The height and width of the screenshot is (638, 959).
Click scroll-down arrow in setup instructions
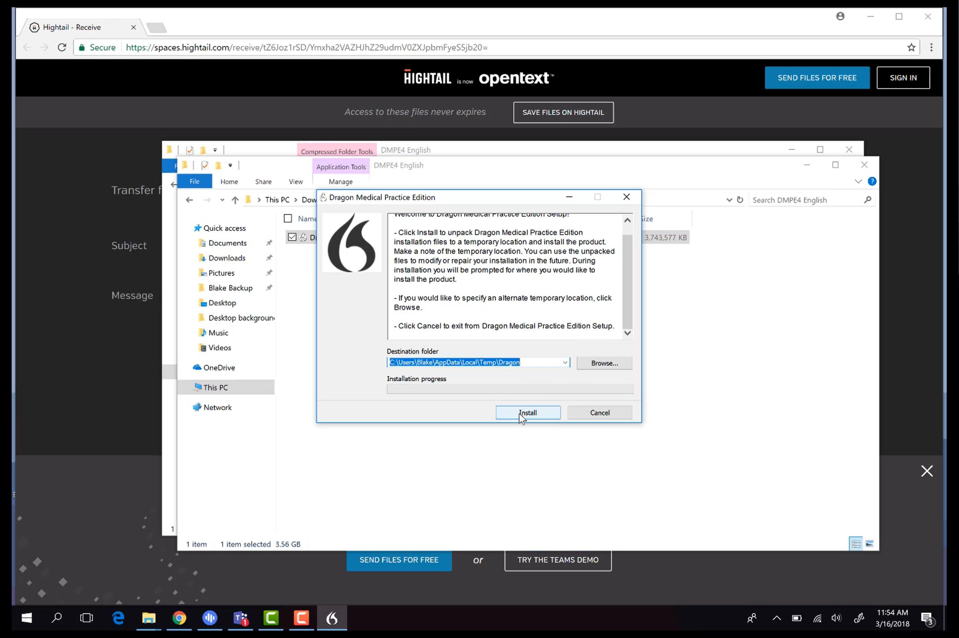pos(627,333)
